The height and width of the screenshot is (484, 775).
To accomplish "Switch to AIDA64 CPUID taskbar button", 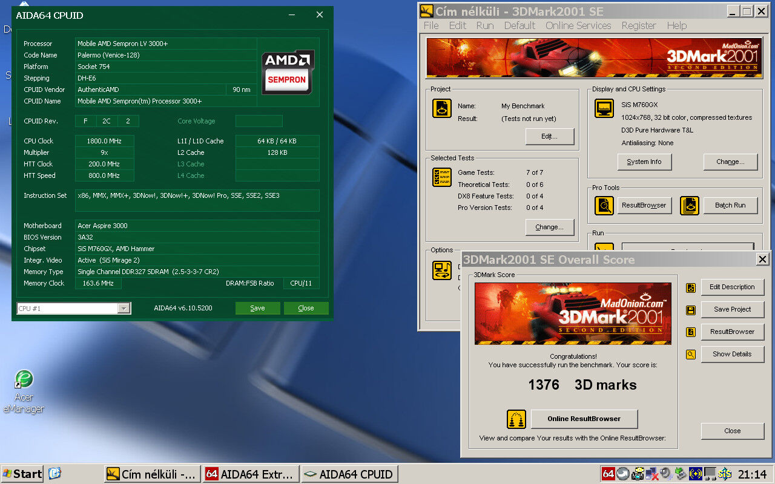I will click(350, 474).
